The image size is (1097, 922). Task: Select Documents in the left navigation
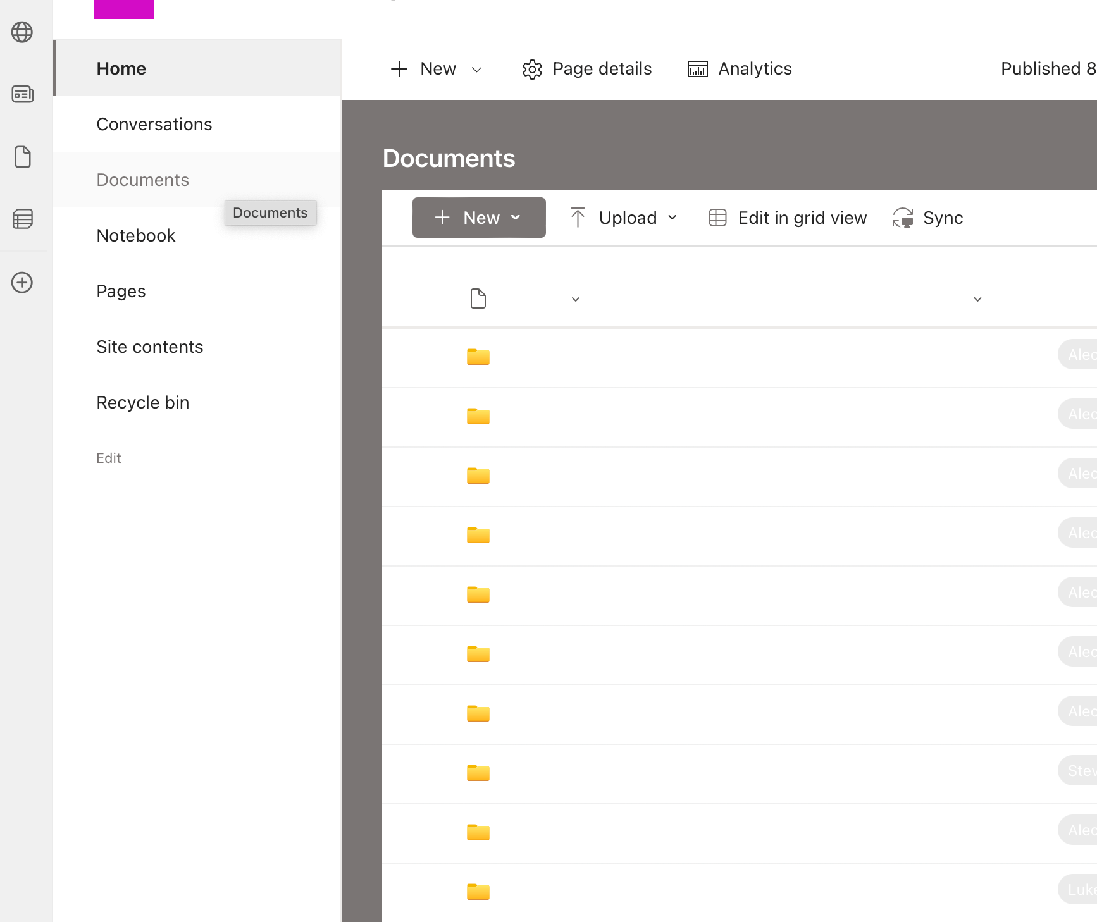(197, 180)
